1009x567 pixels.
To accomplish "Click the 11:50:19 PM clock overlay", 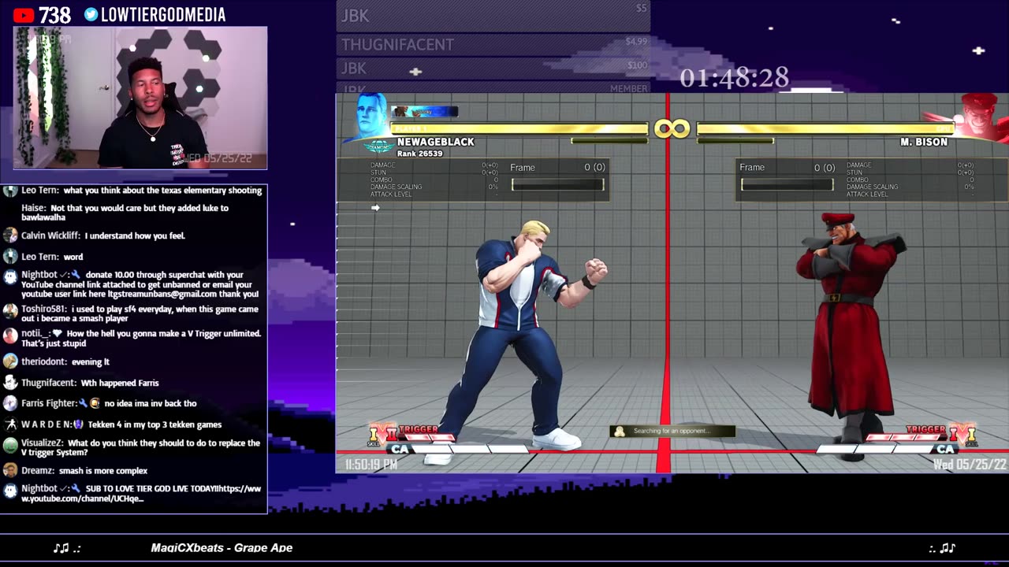I will 371,465.
